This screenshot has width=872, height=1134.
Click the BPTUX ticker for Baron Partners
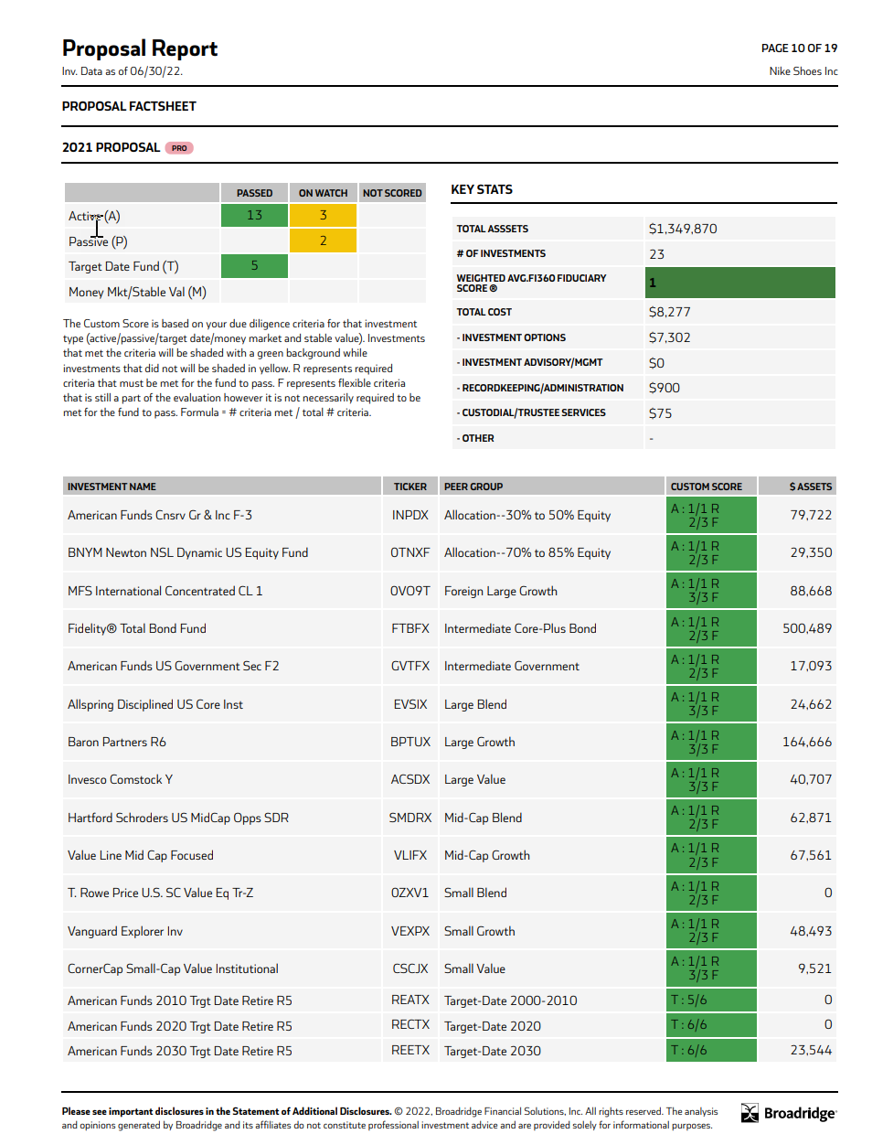click(x=410, y=743)
